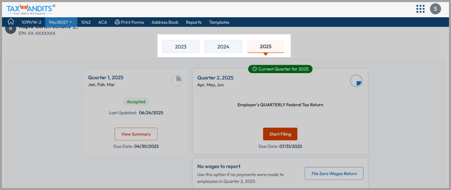Click View Summary for Quarter 1
Viewport: 451px width, 190px height.
(x=136, y=134)
